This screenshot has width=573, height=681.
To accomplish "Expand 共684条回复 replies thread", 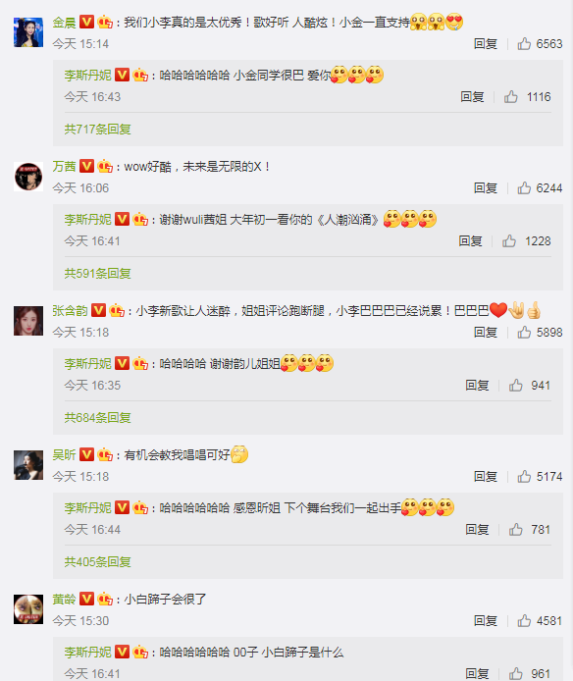I will (98, 417).
